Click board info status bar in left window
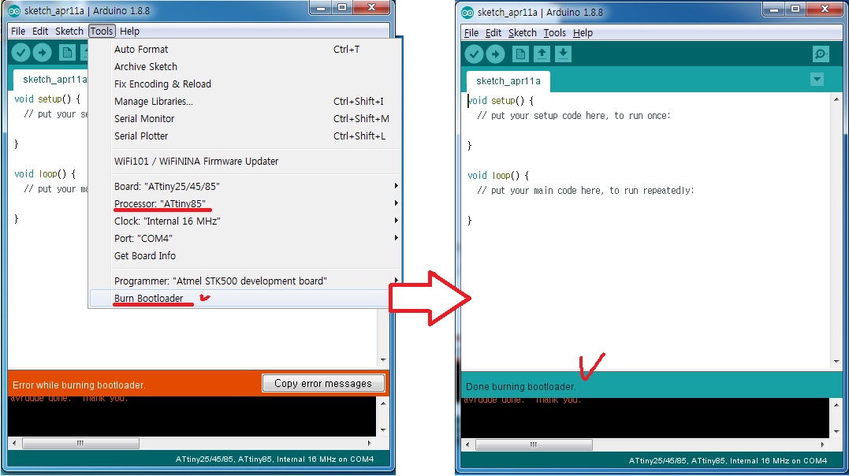This screenshot has height=476, width=849. [x=274, y=459]
